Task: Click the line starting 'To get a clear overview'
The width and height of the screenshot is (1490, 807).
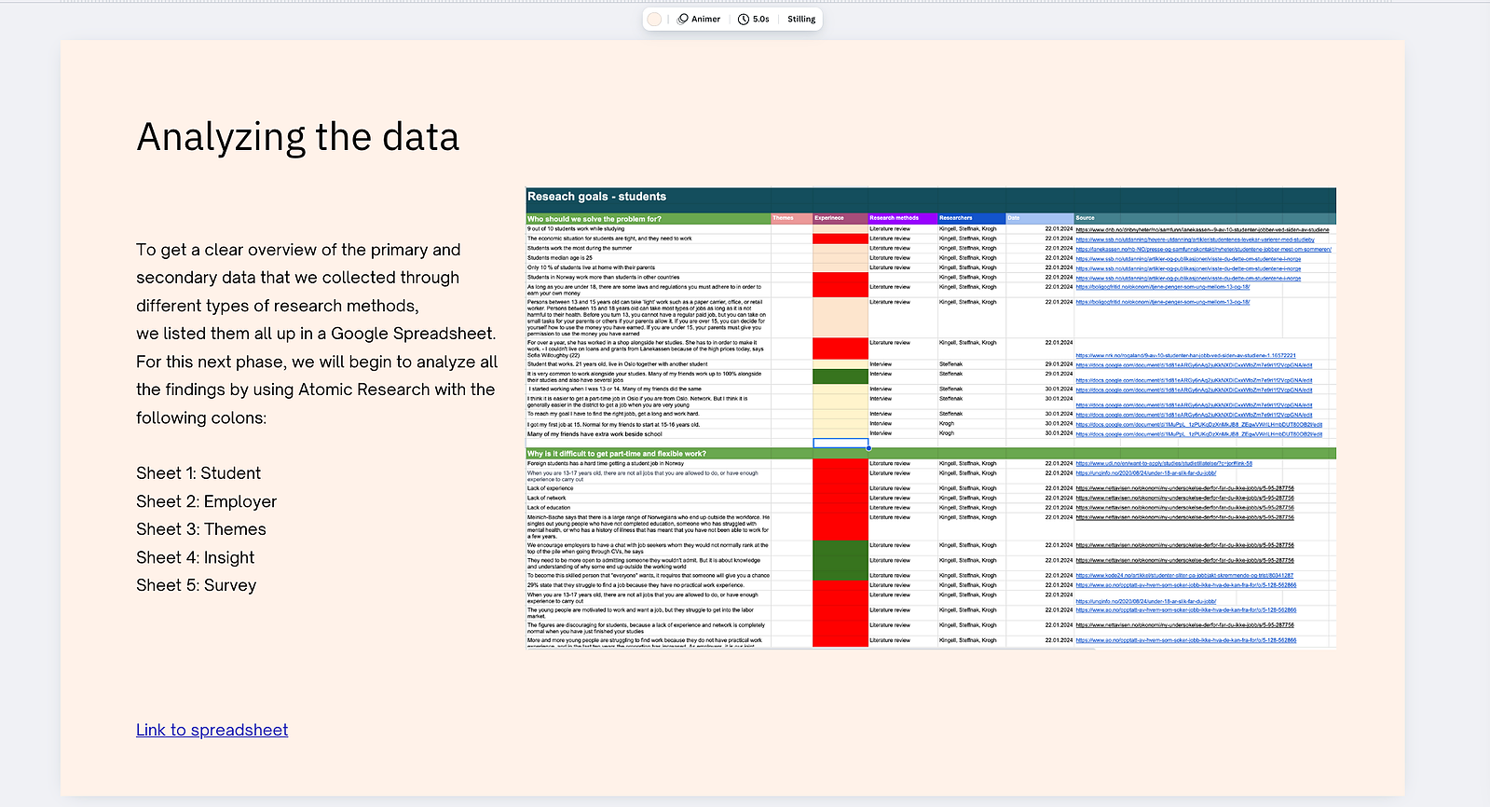Action: click(x=298, y=250)
